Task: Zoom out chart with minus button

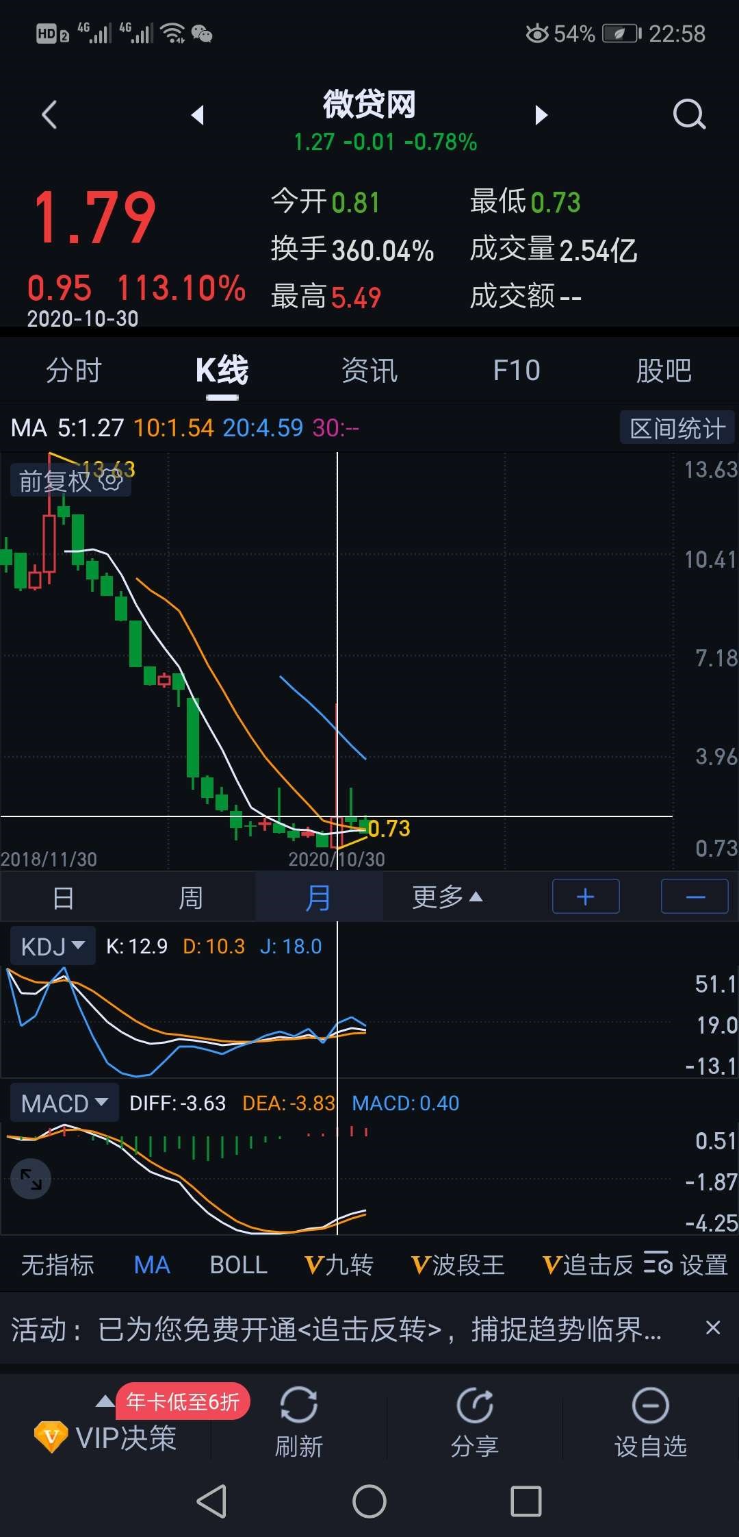Action: [x=695, y=897]
